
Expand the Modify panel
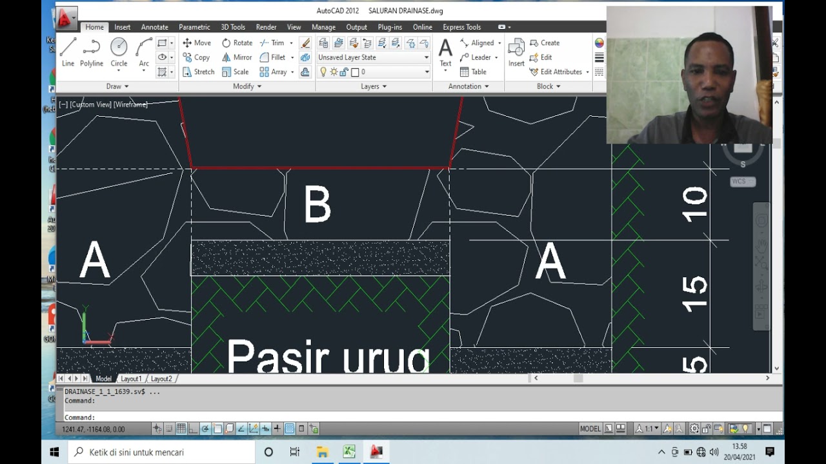pyautogui.click(x=247, y=86)
